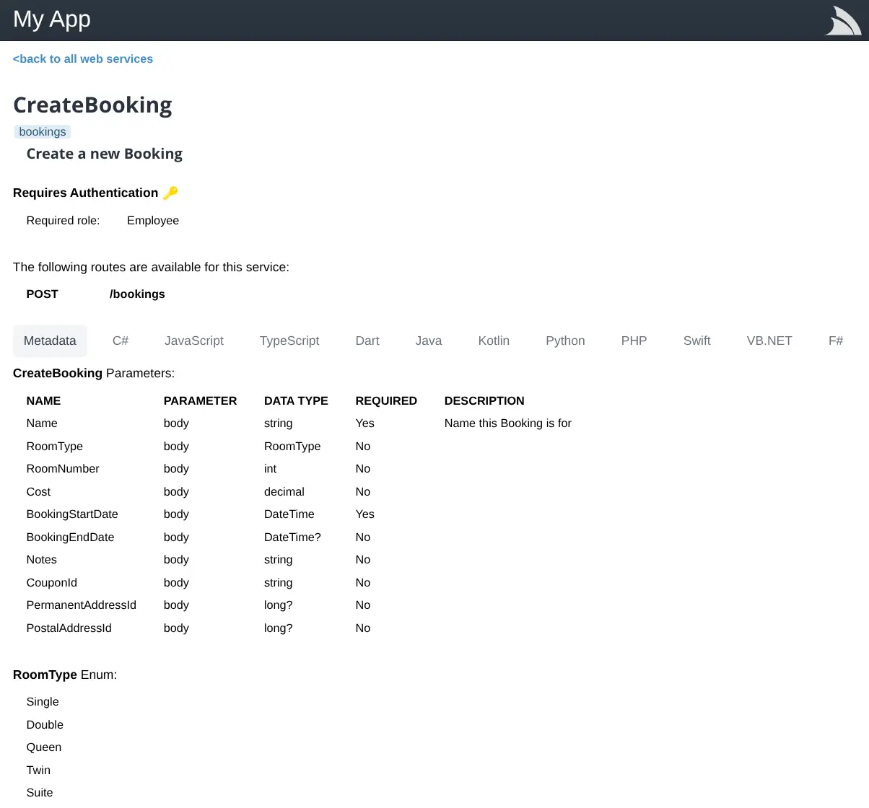Click the authentication key icon
This screenshot has width=869, height=808.
tap(170, 193)
